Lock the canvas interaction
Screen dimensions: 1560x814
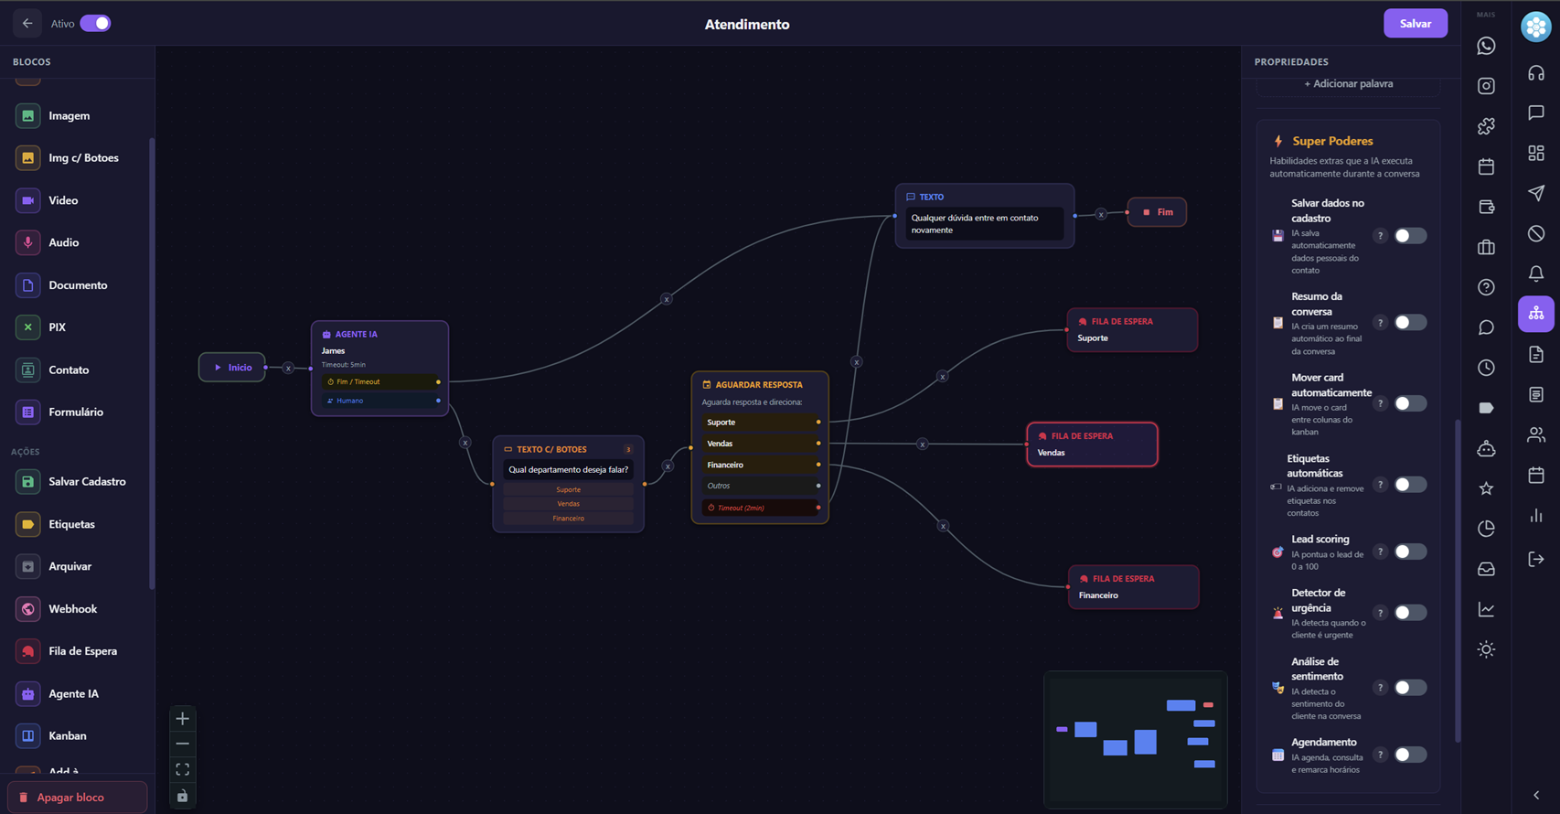pos(183,796)
